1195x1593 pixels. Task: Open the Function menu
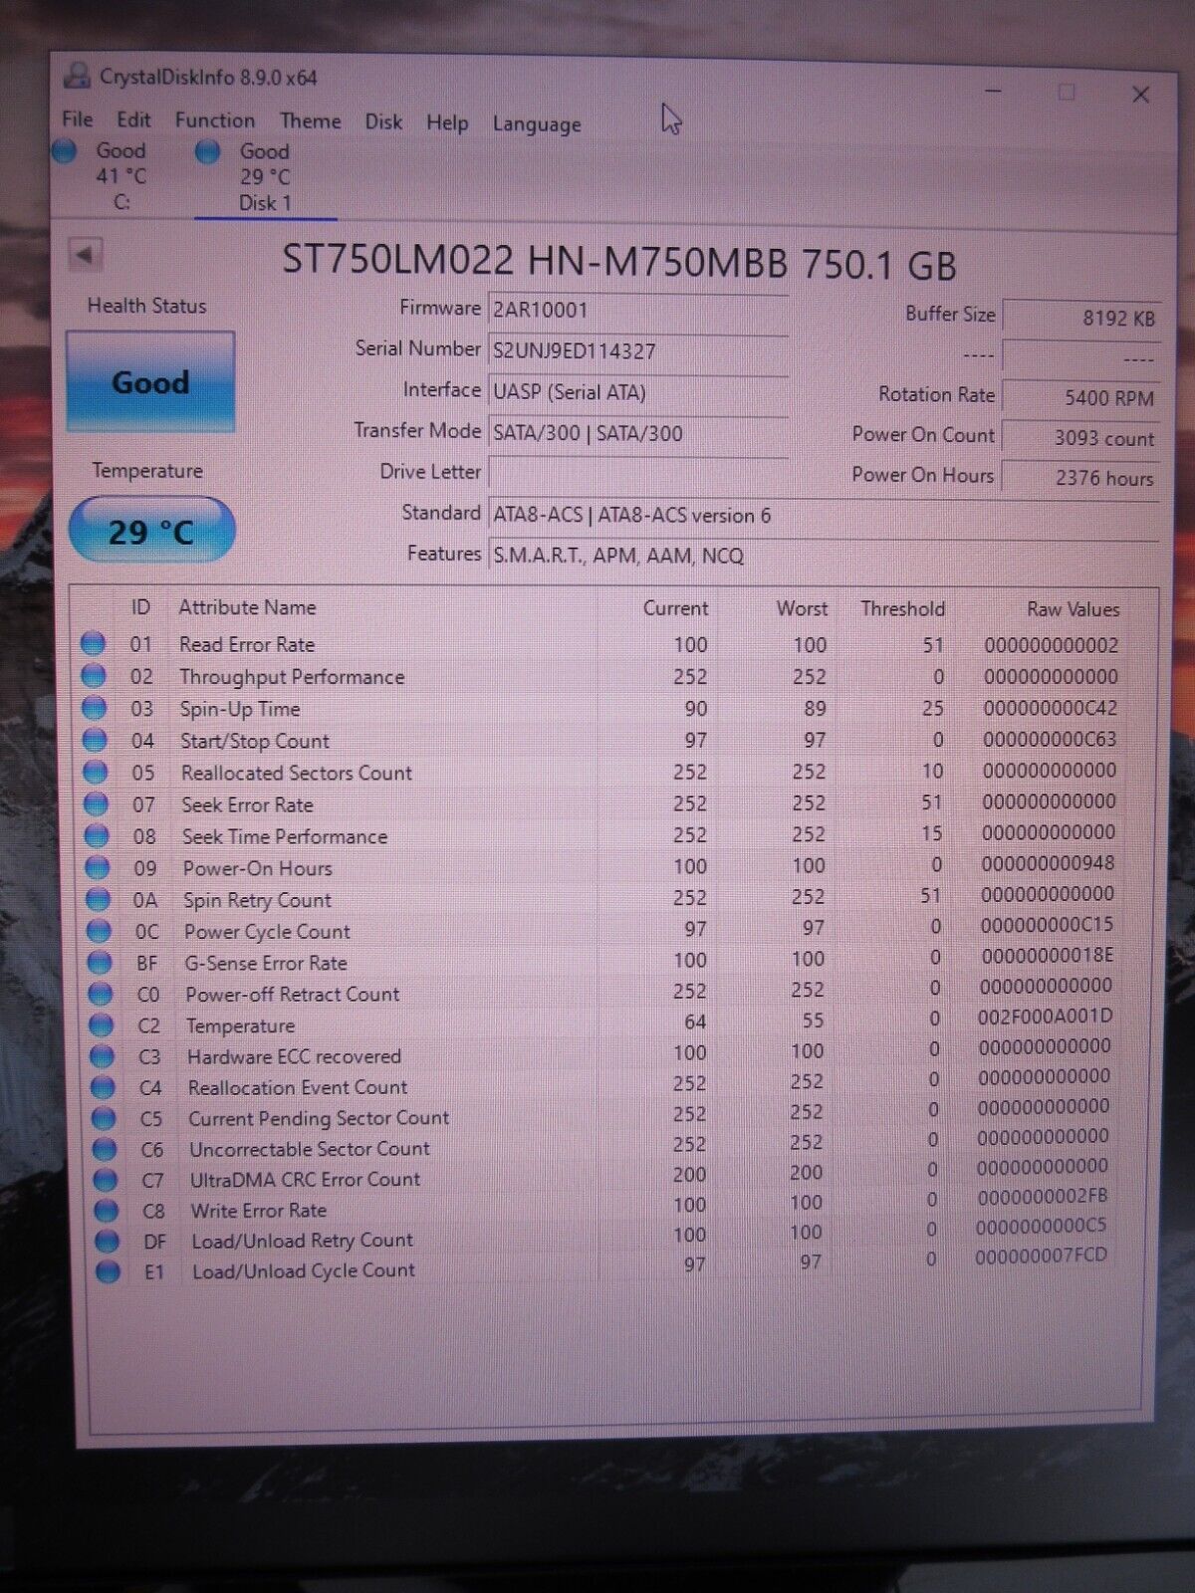click(x=215, y=120)
